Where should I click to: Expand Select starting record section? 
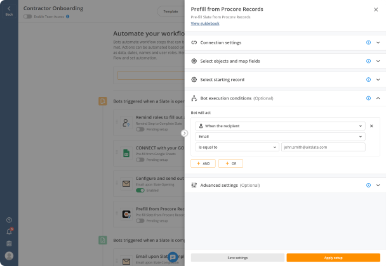tap(378, 80)
